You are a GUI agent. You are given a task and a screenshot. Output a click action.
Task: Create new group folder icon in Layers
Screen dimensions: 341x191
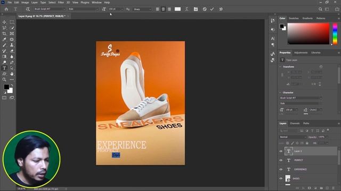[x=321, y=188]
